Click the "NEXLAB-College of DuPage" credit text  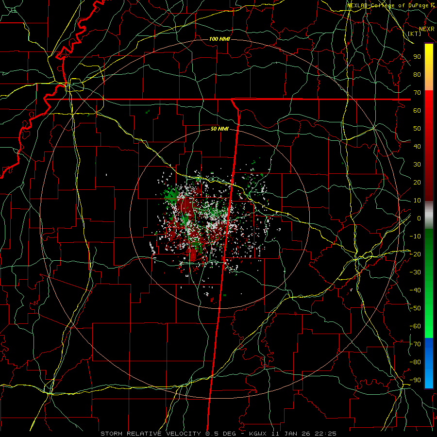[387, 5]
